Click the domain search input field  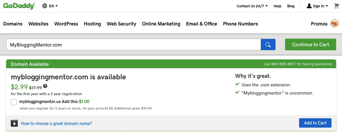(133, 44)
